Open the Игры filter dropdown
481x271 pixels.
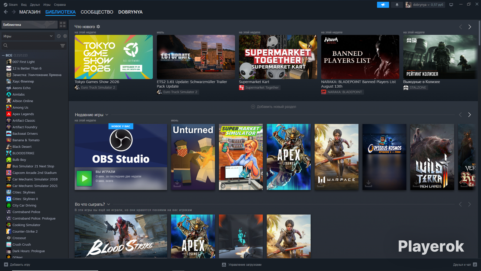tap(28, 36)
